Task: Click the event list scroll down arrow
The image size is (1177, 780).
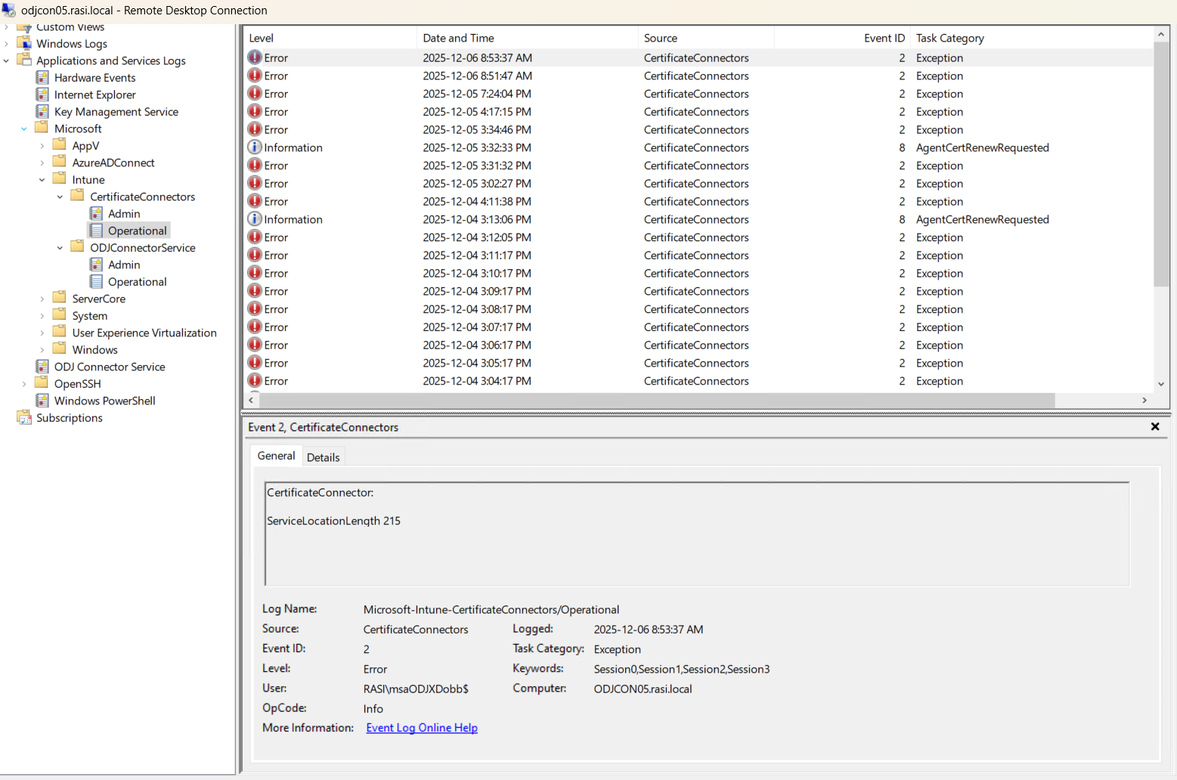Action: point(1161,384)
